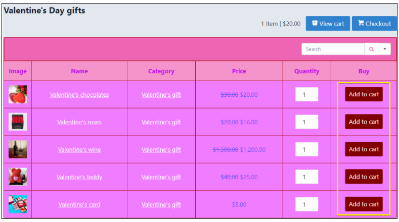Open the Valentine's teddy product image
Screen dimensions: 399x222
(18, 177)
